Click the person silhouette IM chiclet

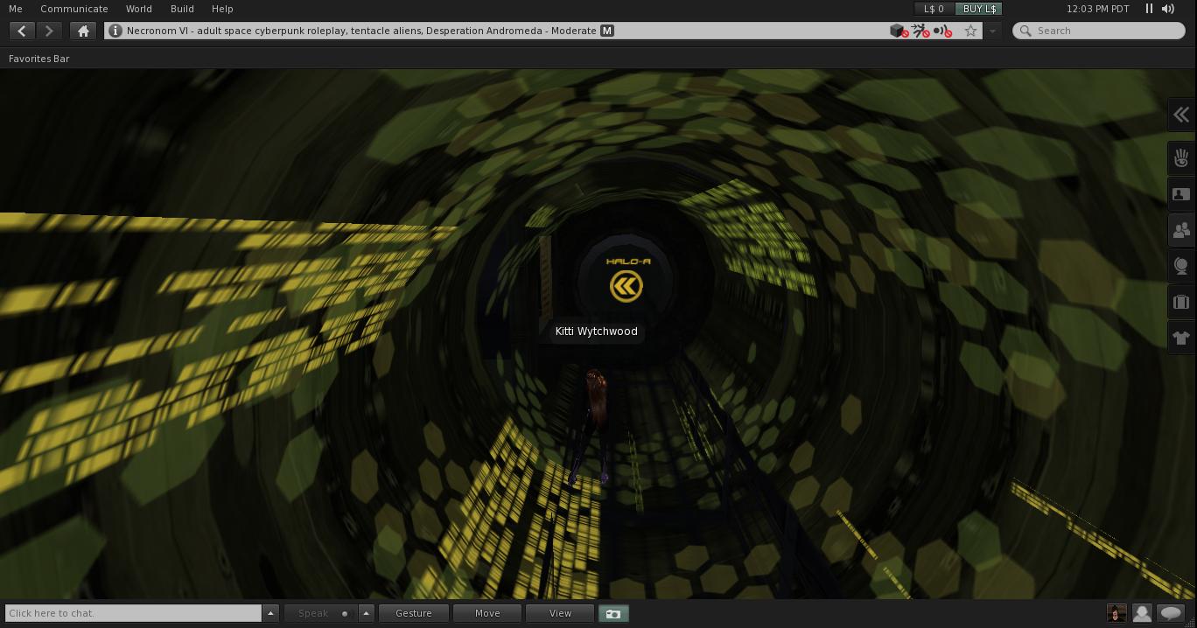point(1142,613)
